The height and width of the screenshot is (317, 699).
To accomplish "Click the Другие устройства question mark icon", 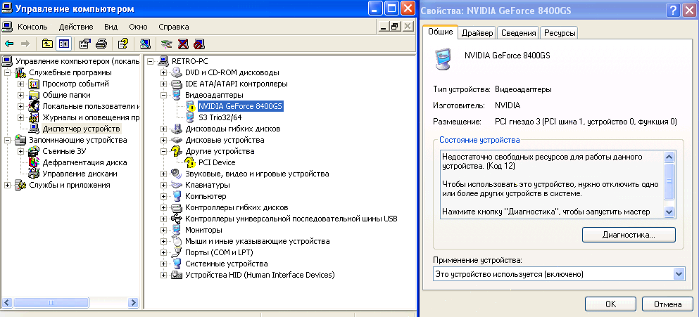I will click(177, 151).
